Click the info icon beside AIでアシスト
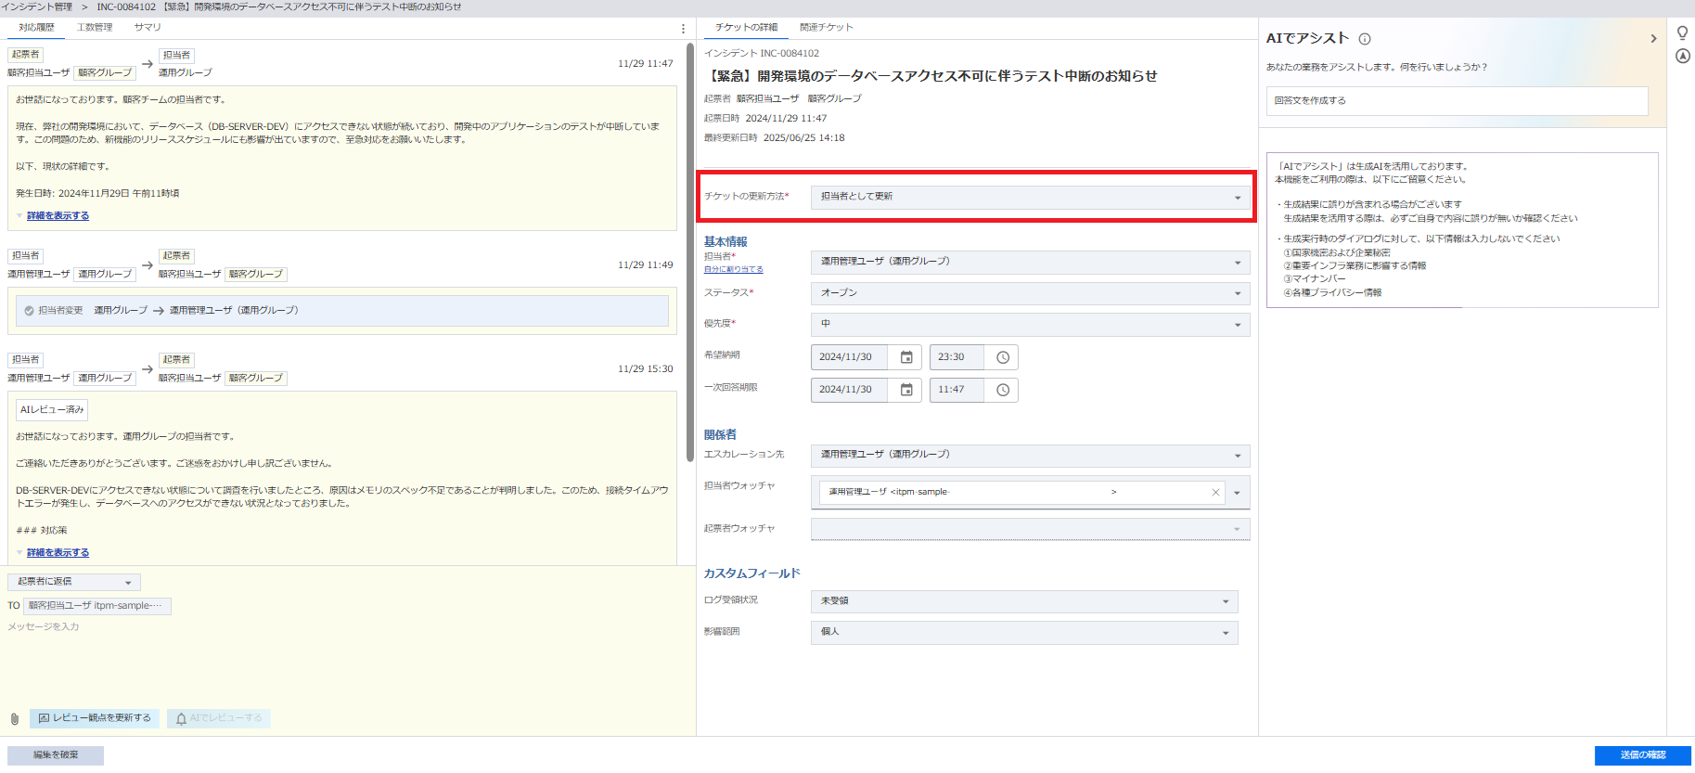Image resolution: width=1695 pixels, height=773 pixels. coord(1365,39)
